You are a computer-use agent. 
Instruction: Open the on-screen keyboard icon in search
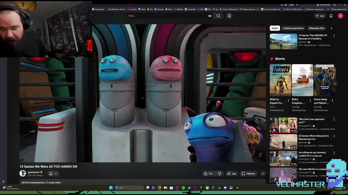pyautogui.click(x=210, y=16)
